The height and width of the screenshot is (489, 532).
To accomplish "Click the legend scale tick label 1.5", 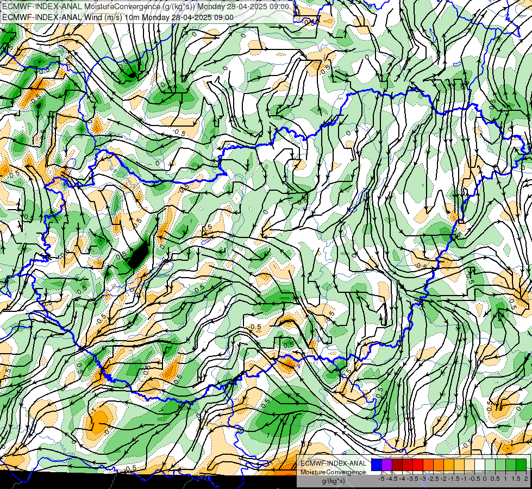I will (x=516, y=479).
